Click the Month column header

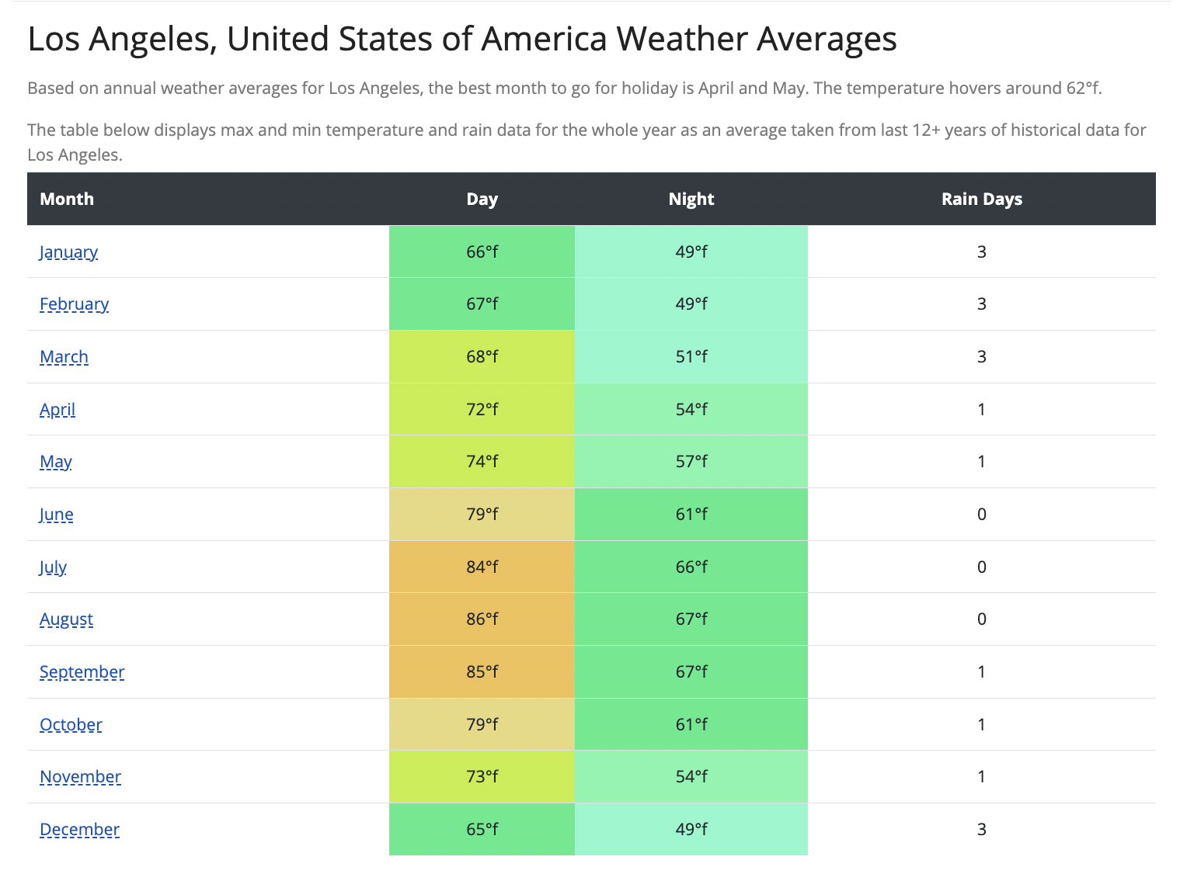tap(67, 199)
